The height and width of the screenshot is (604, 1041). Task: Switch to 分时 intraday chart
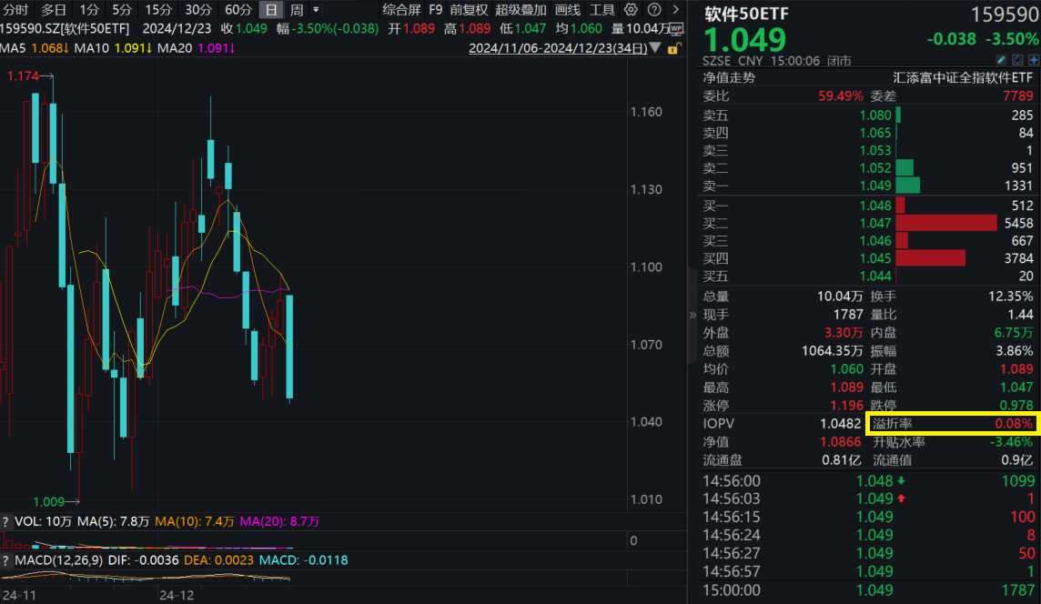pos(16,10)
